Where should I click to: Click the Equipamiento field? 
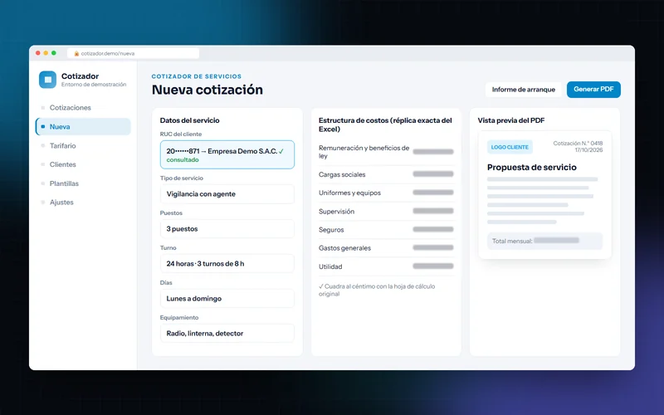[227, 334]
